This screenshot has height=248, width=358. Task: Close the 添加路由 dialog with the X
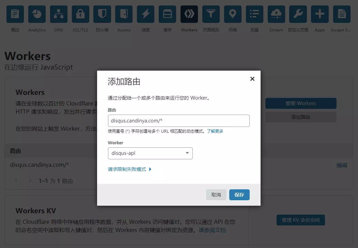click(252, 79)
